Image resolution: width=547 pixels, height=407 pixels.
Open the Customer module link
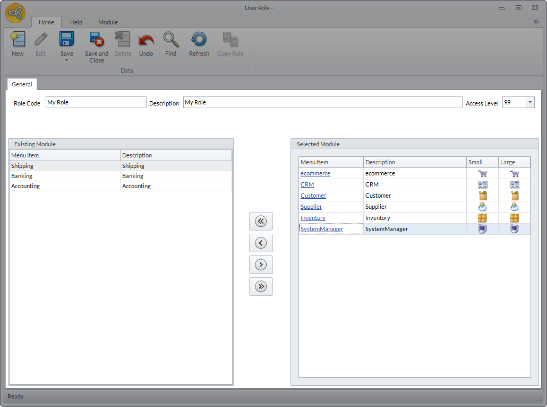point(313,196)
